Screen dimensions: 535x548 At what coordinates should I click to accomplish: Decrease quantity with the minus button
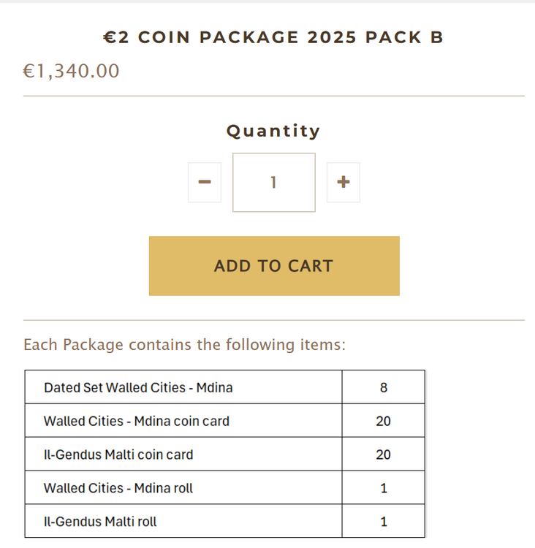coord(205,182)
